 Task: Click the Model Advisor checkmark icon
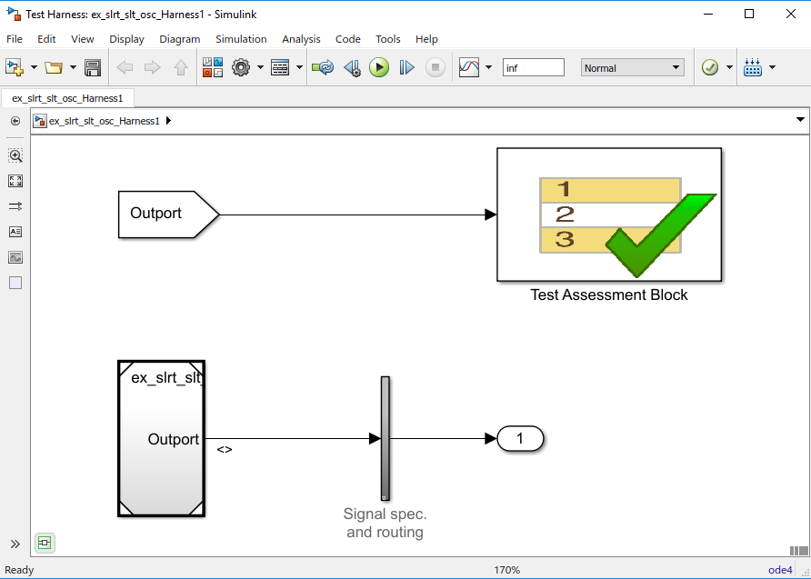coord(710,68)
